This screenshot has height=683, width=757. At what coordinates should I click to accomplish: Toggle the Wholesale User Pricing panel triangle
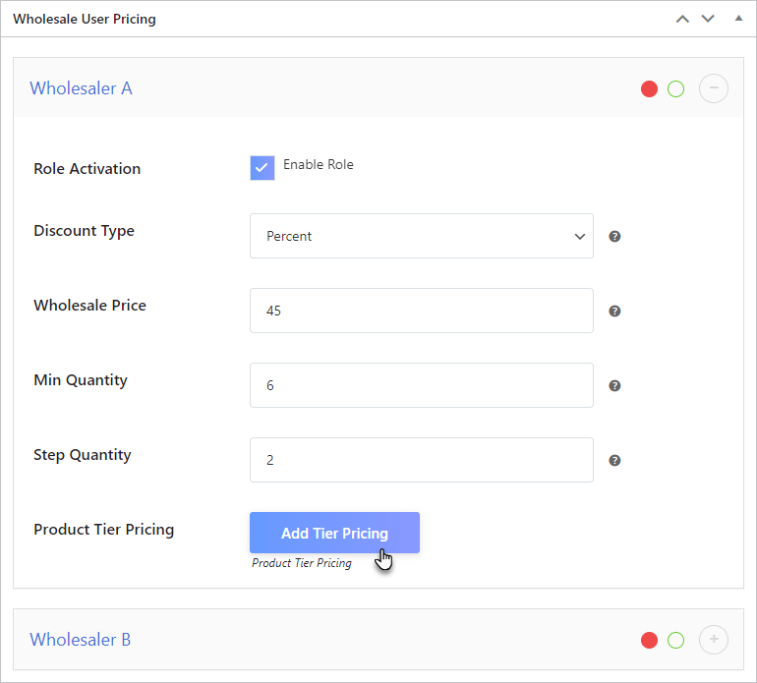738,20
